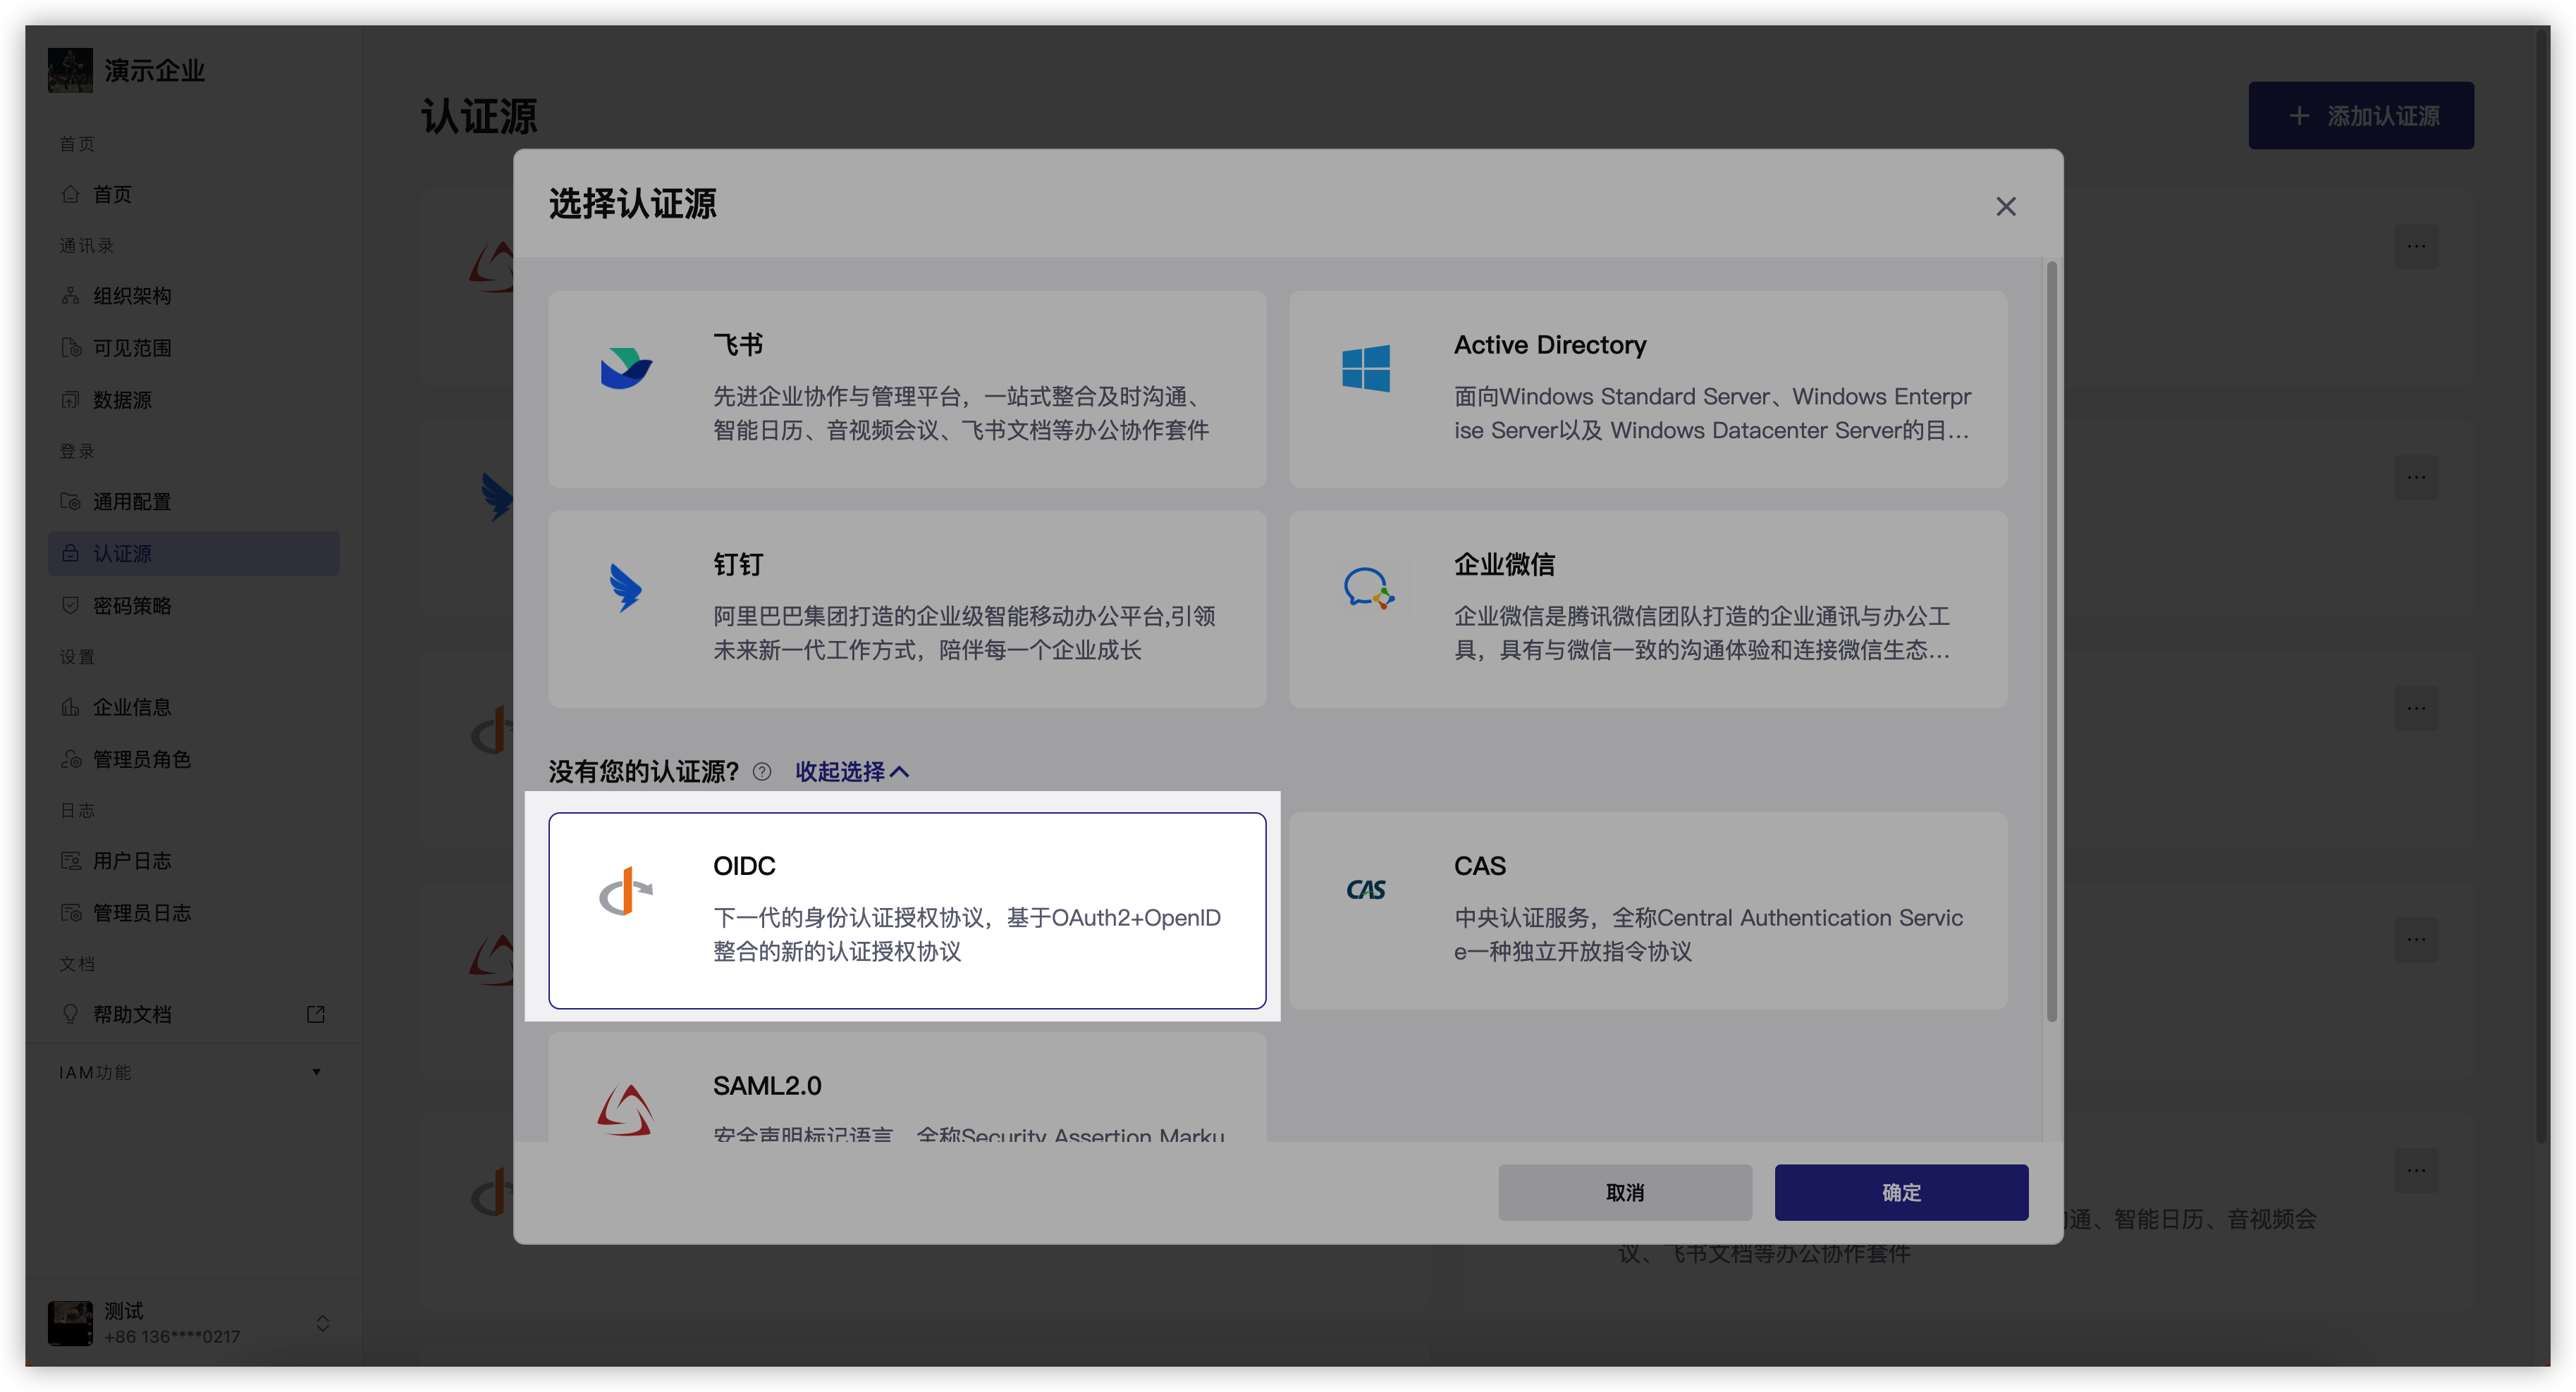The height and width of the screenshot is (1392, 2576).
Task: Click the org chart icon beside 组织架构
Action: coord(70,296)
